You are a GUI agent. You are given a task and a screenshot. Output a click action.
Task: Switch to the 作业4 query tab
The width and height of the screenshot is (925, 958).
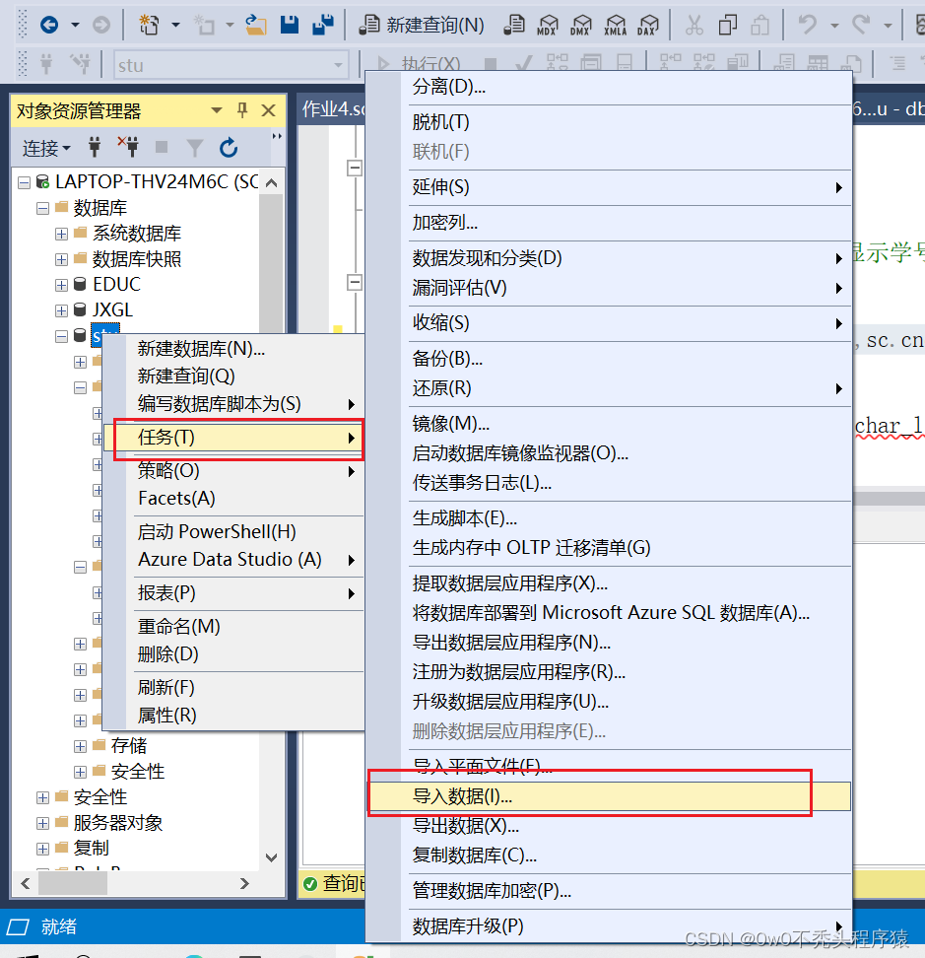(x=333, y=109)
